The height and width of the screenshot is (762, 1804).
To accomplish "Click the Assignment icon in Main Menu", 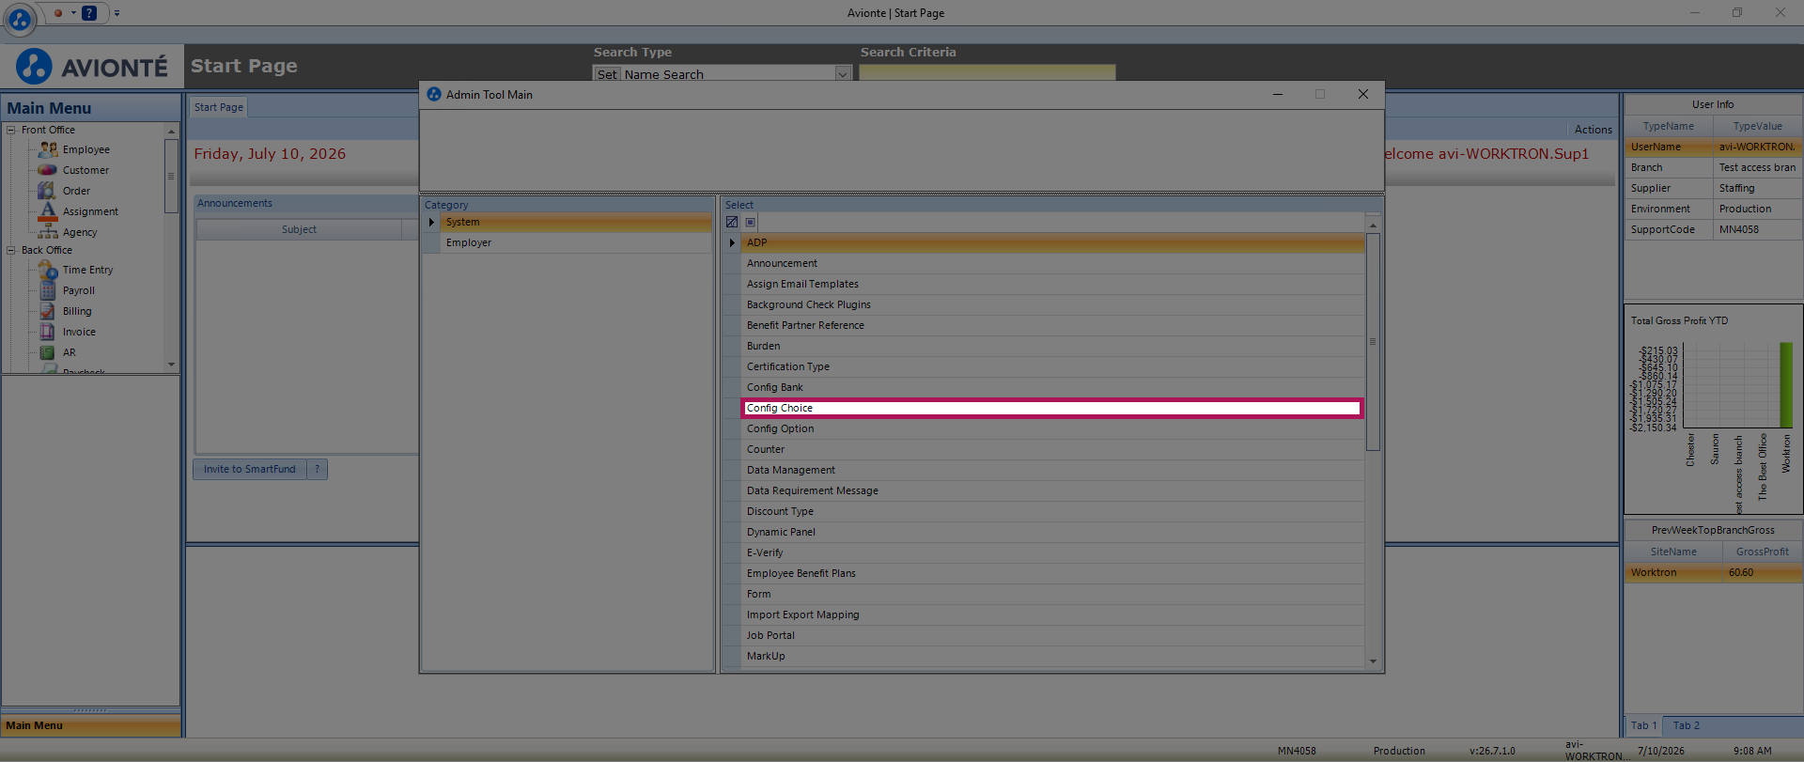I will pyautogui.click(x=48, y=211).
